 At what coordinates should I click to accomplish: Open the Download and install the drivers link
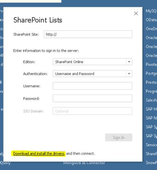[x=39, y=153]
